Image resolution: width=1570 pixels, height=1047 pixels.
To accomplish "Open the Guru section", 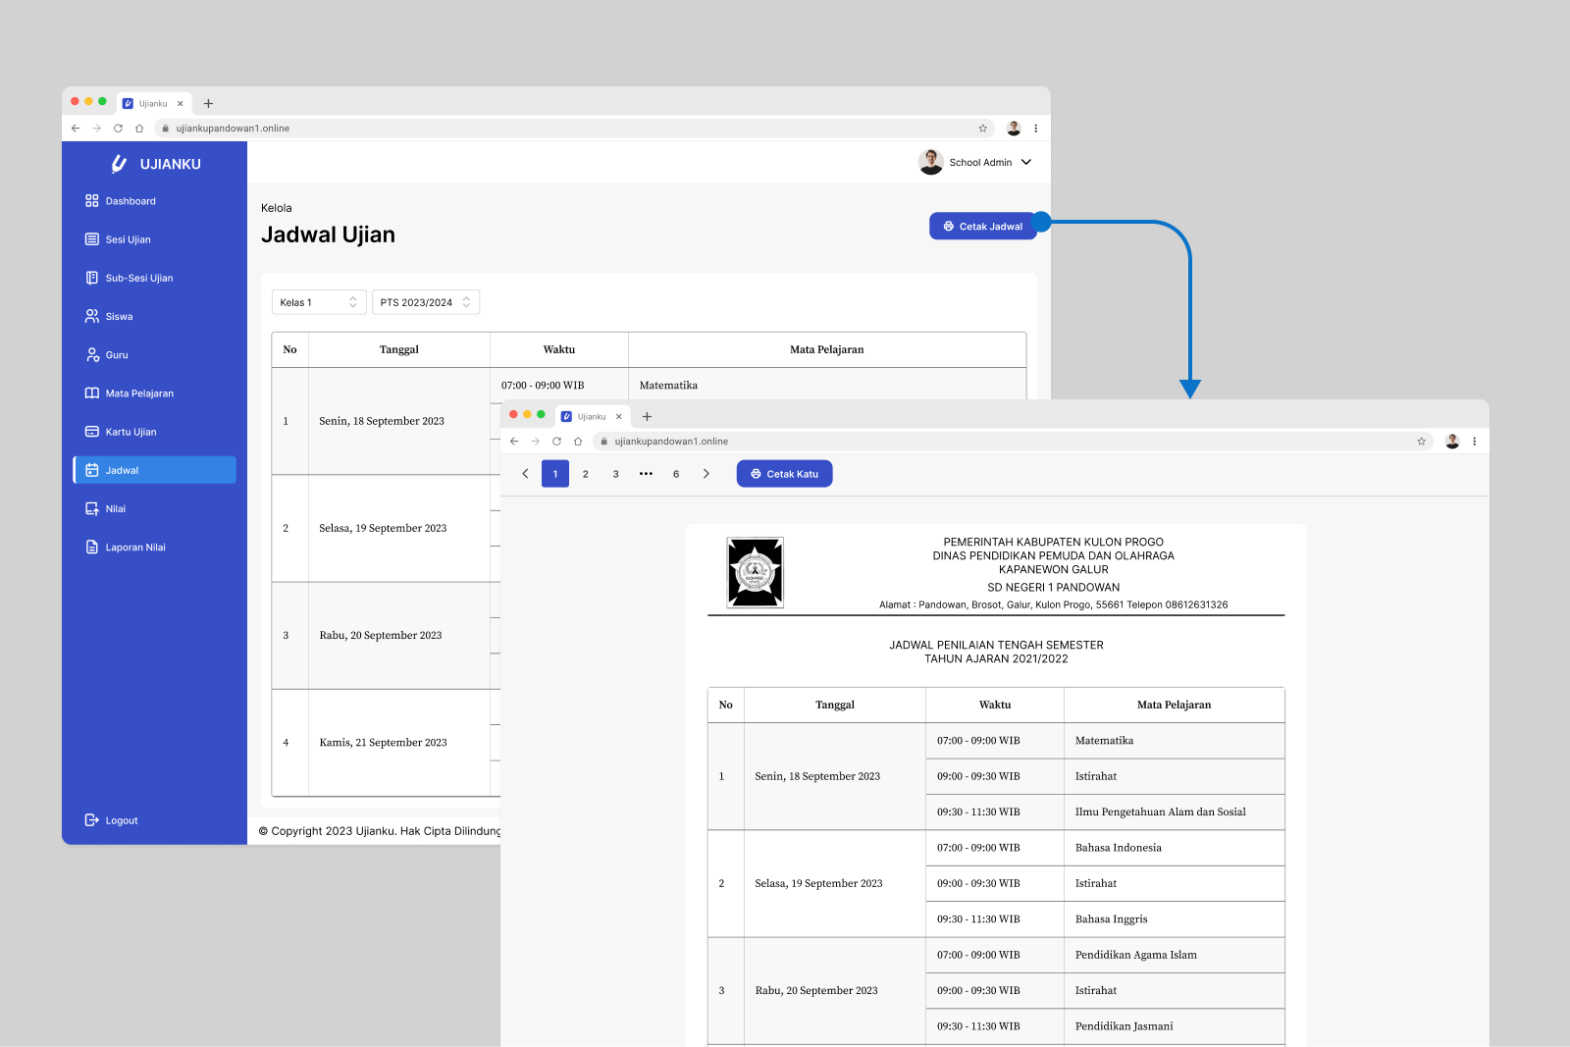I will point(117,355).
